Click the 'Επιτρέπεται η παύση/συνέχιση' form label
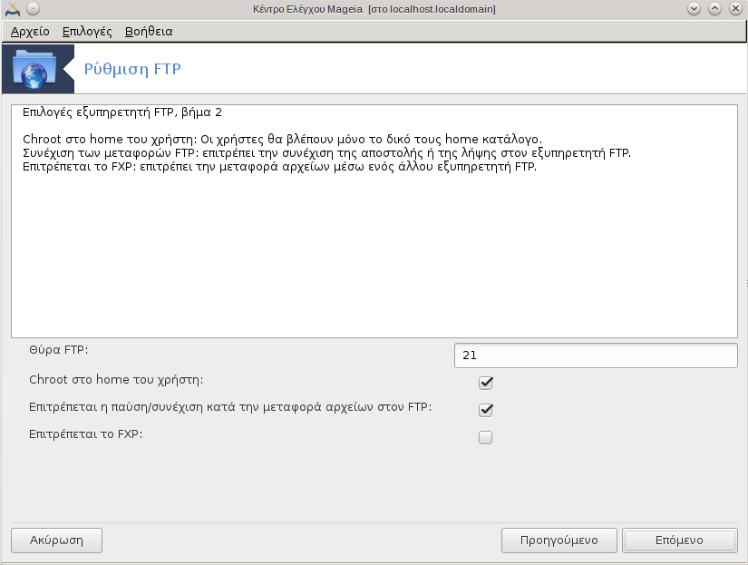The height and width of the screenshot is (565, 748). click(230, 407)
